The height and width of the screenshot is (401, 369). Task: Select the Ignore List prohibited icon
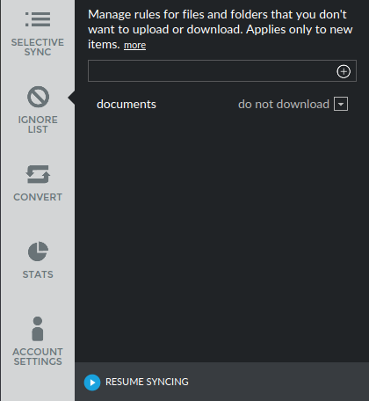tap(38, 97)
